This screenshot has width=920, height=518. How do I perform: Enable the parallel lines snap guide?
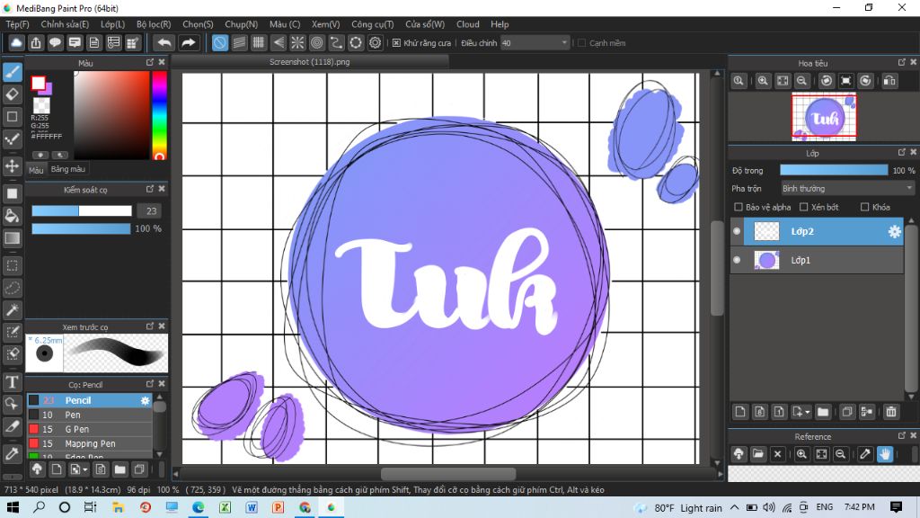pos(239,43)
